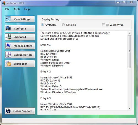Click the VistaBootPRO title bar logo
The height and width of the screenshot is (125, 138).
click(4, 3)
